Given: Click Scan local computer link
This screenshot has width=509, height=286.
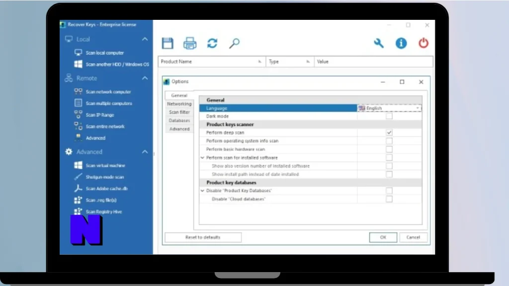Looking at the screenshot, I should pyautogui.click(x=104, y=53).
